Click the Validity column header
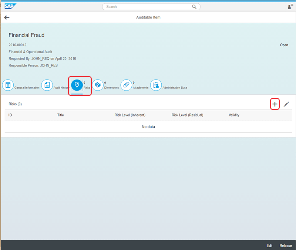296x250 pixels. [x=234, y=115]
